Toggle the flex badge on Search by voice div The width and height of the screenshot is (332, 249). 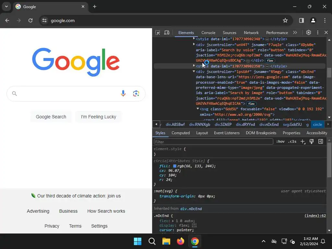pyautogui.click(x=270, y=61)
